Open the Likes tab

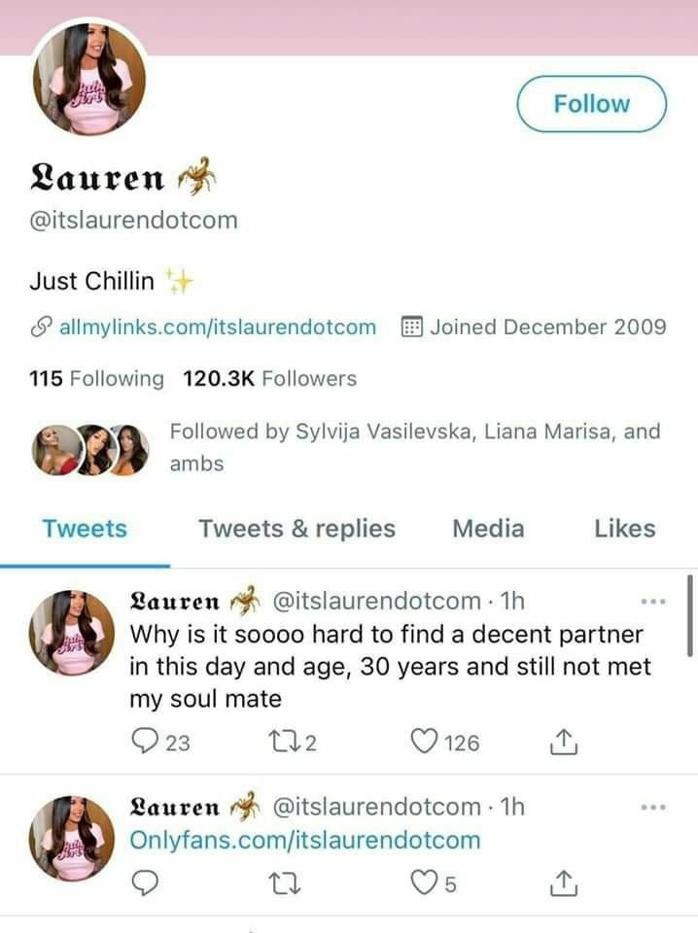625,529
